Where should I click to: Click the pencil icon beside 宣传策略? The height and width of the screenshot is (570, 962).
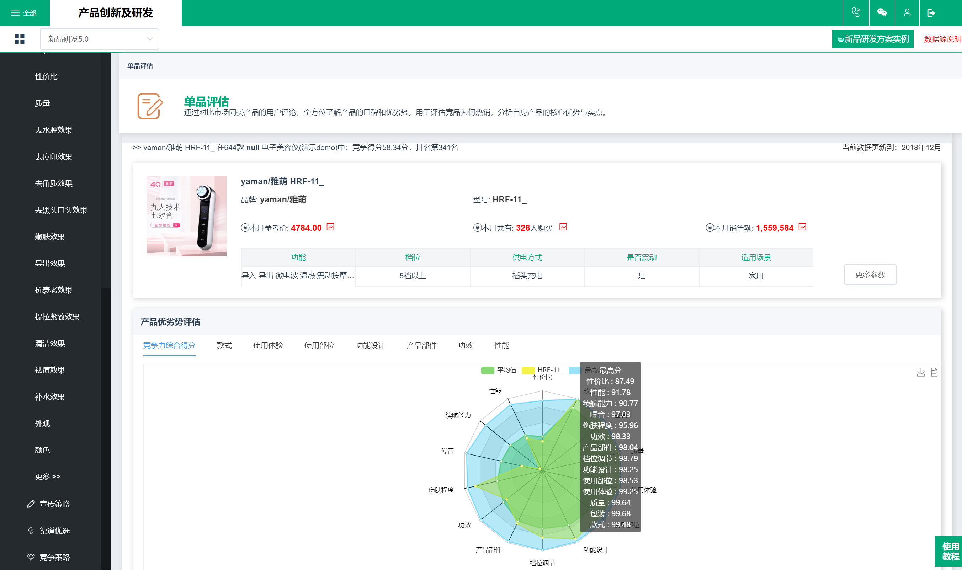tap(31, 504)
